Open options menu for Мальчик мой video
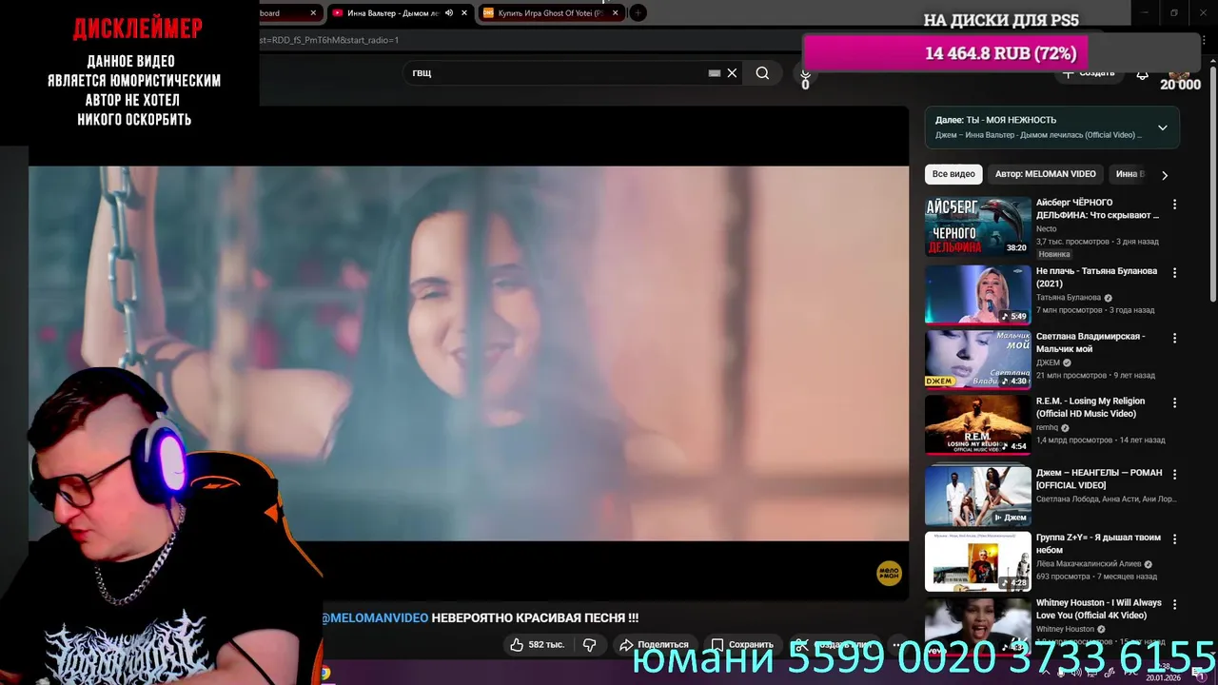 click(x=1174, y=338)
